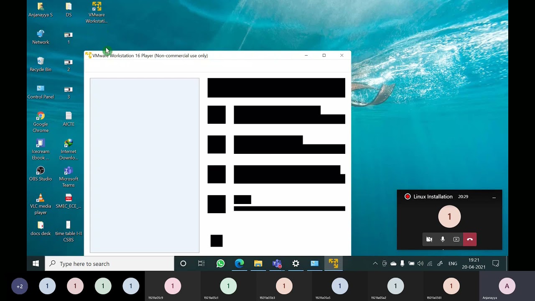Image resolution: width=535 pixels, height=301 pixels.
Task: Open Control Panel desktop shortcut
Action: click(x=41, y=92)
